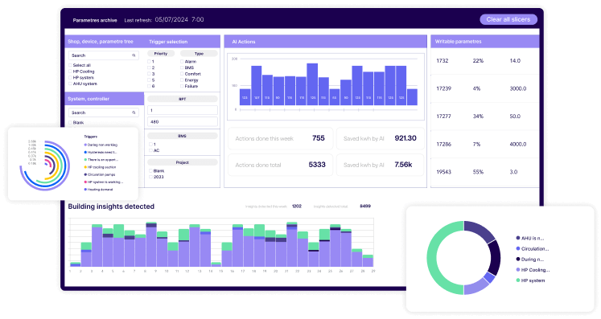Enable Priority 1 checkbox

coord(149,62)
